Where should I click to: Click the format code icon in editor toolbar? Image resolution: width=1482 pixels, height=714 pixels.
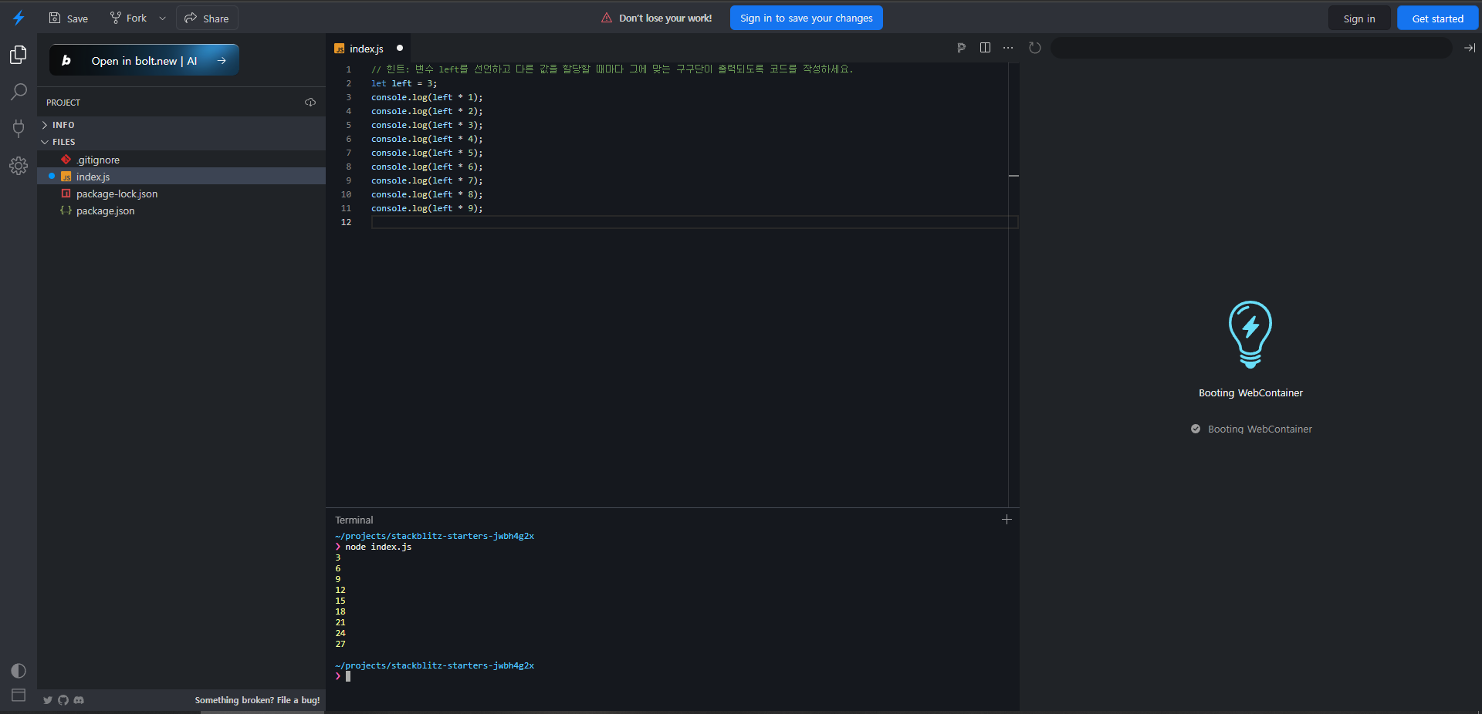tap(962, 48)
